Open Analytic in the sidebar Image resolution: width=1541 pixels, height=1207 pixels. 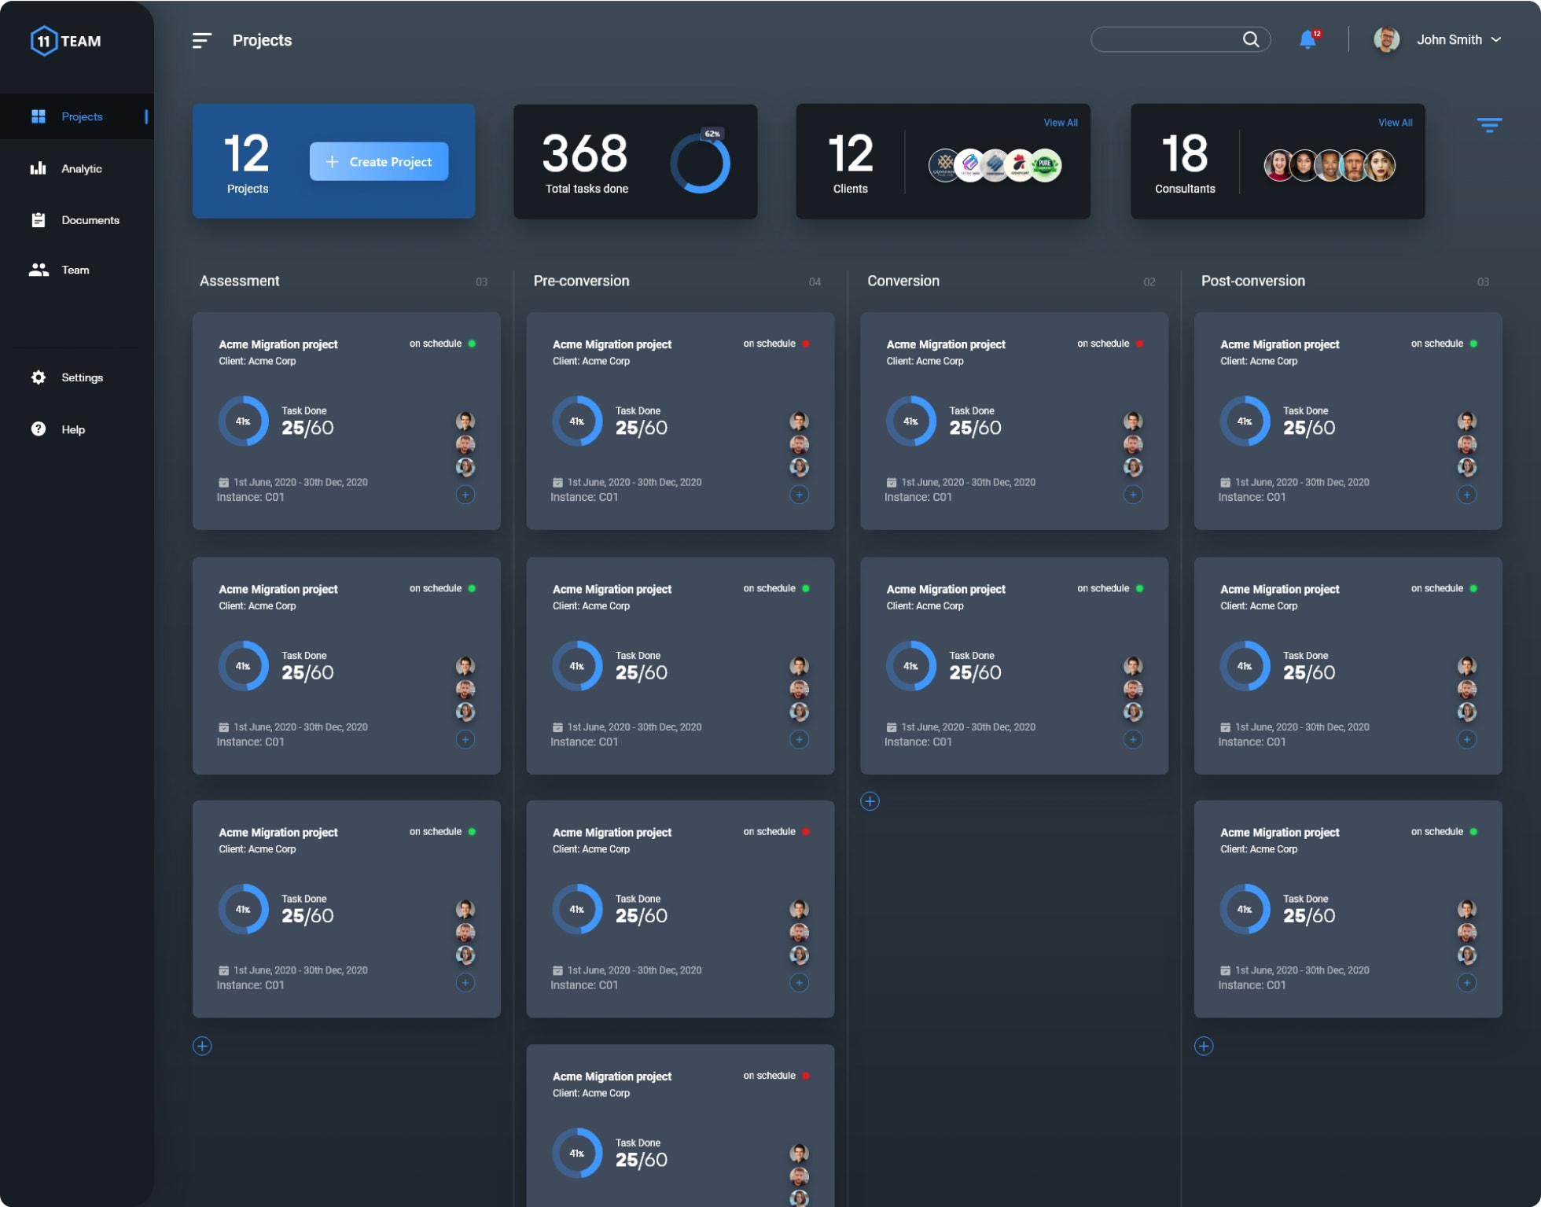pos(81,168)
